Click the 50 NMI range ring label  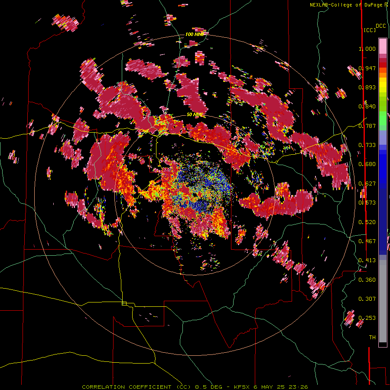(195, 115)
